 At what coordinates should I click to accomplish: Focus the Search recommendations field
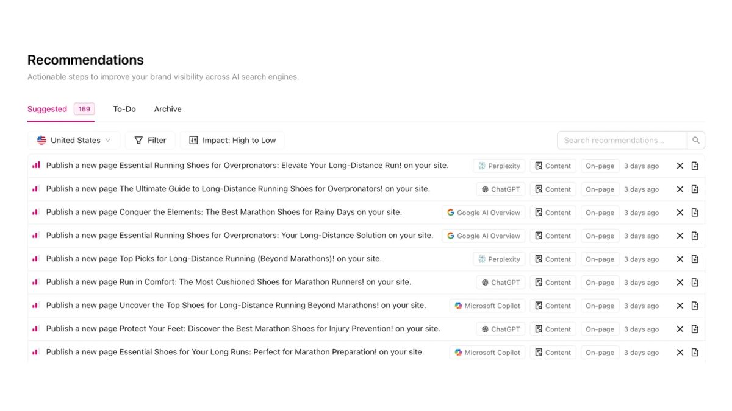pos(622,140)
